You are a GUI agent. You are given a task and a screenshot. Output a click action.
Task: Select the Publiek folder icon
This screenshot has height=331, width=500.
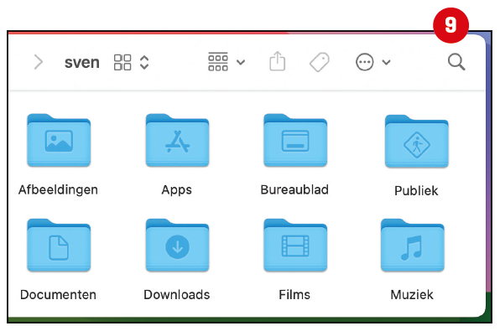tap(417, 141)
